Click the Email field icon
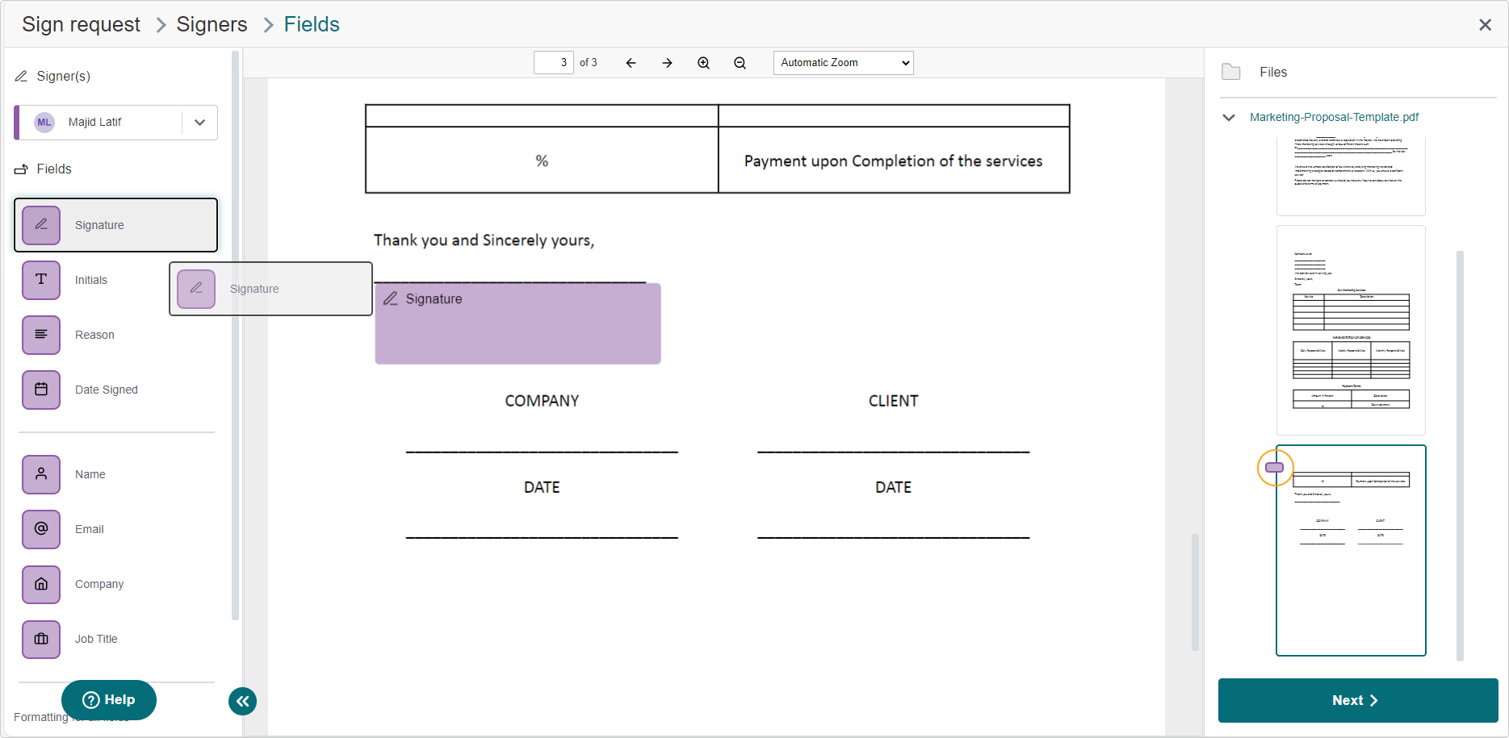 coord(41,529)
